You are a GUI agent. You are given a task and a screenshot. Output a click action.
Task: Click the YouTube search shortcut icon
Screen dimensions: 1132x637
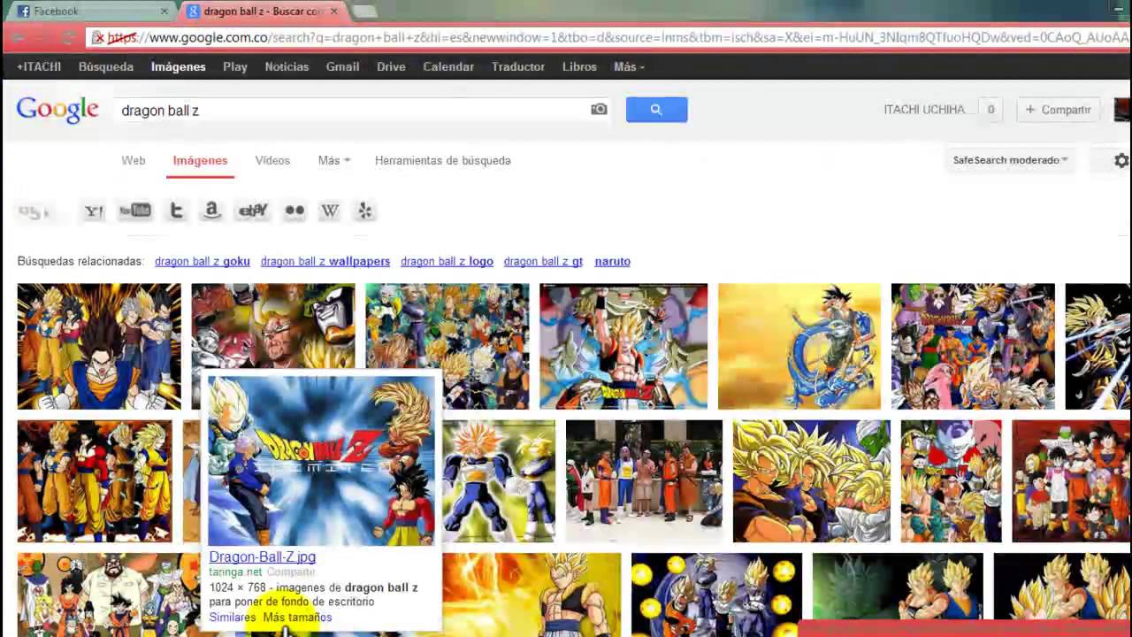135,211
